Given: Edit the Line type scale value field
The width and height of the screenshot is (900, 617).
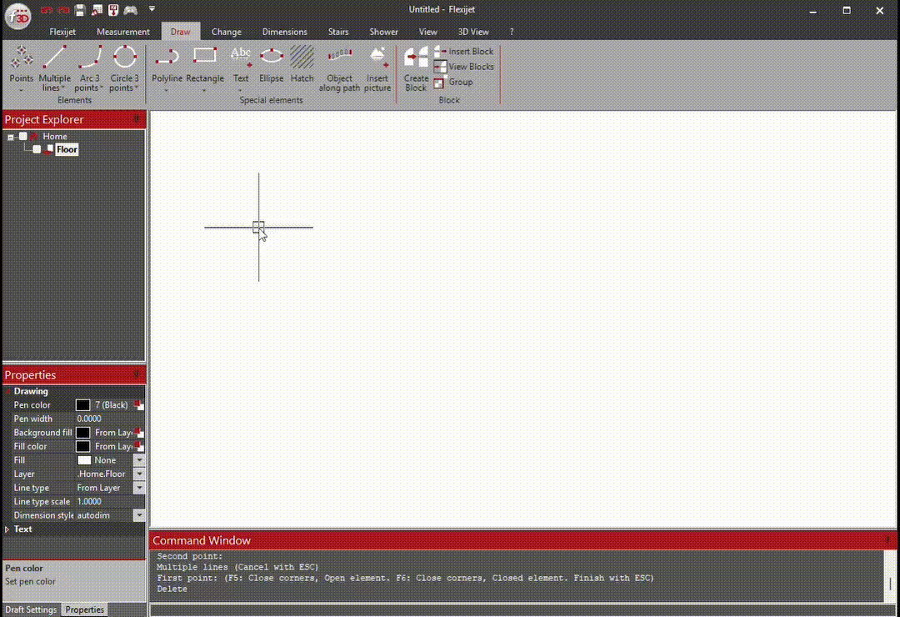Looking at the screenshot, I should (x=109, y=502).
